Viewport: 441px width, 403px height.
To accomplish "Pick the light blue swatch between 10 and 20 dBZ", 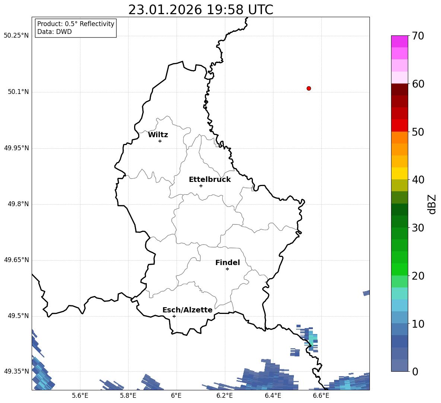I will (399, 305).
